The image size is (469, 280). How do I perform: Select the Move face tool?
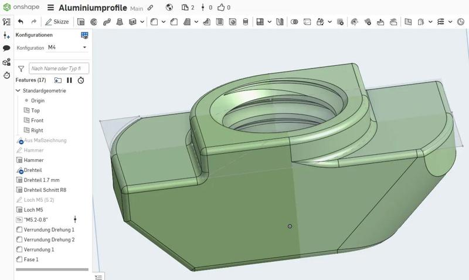(380, 22)
